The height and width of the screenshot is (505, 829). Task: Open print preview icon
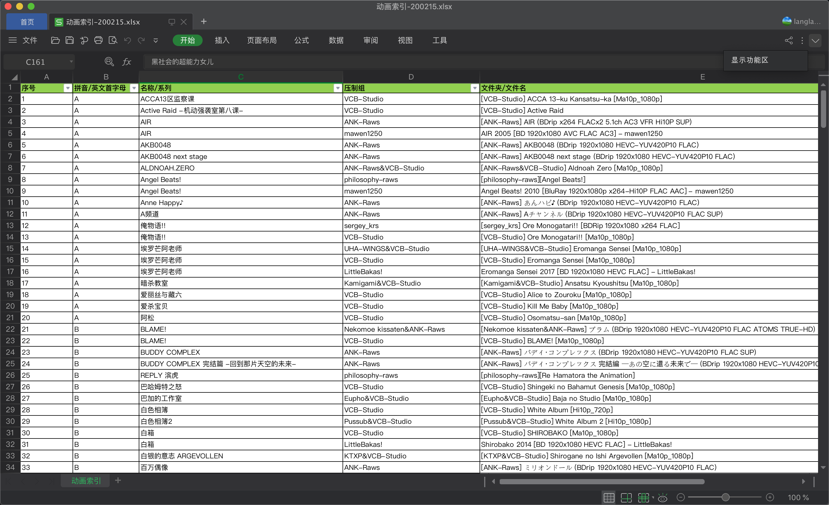tap(113, 40)
